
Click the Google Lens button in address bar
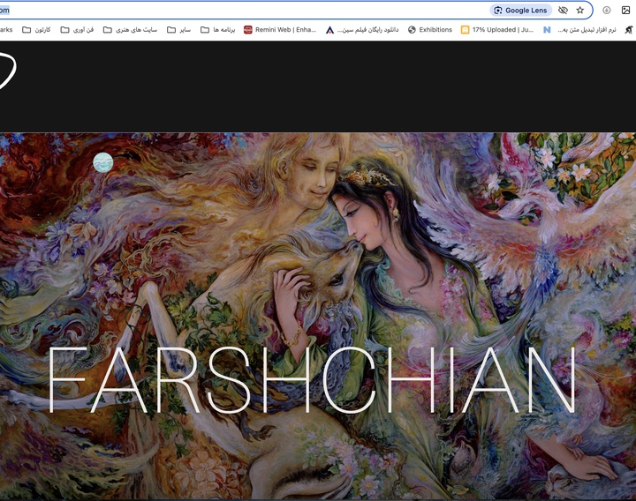pos(521,10)
